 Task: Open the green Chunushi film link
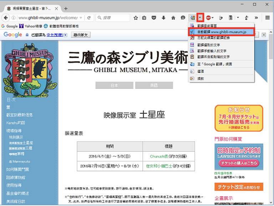coord(159,156)
